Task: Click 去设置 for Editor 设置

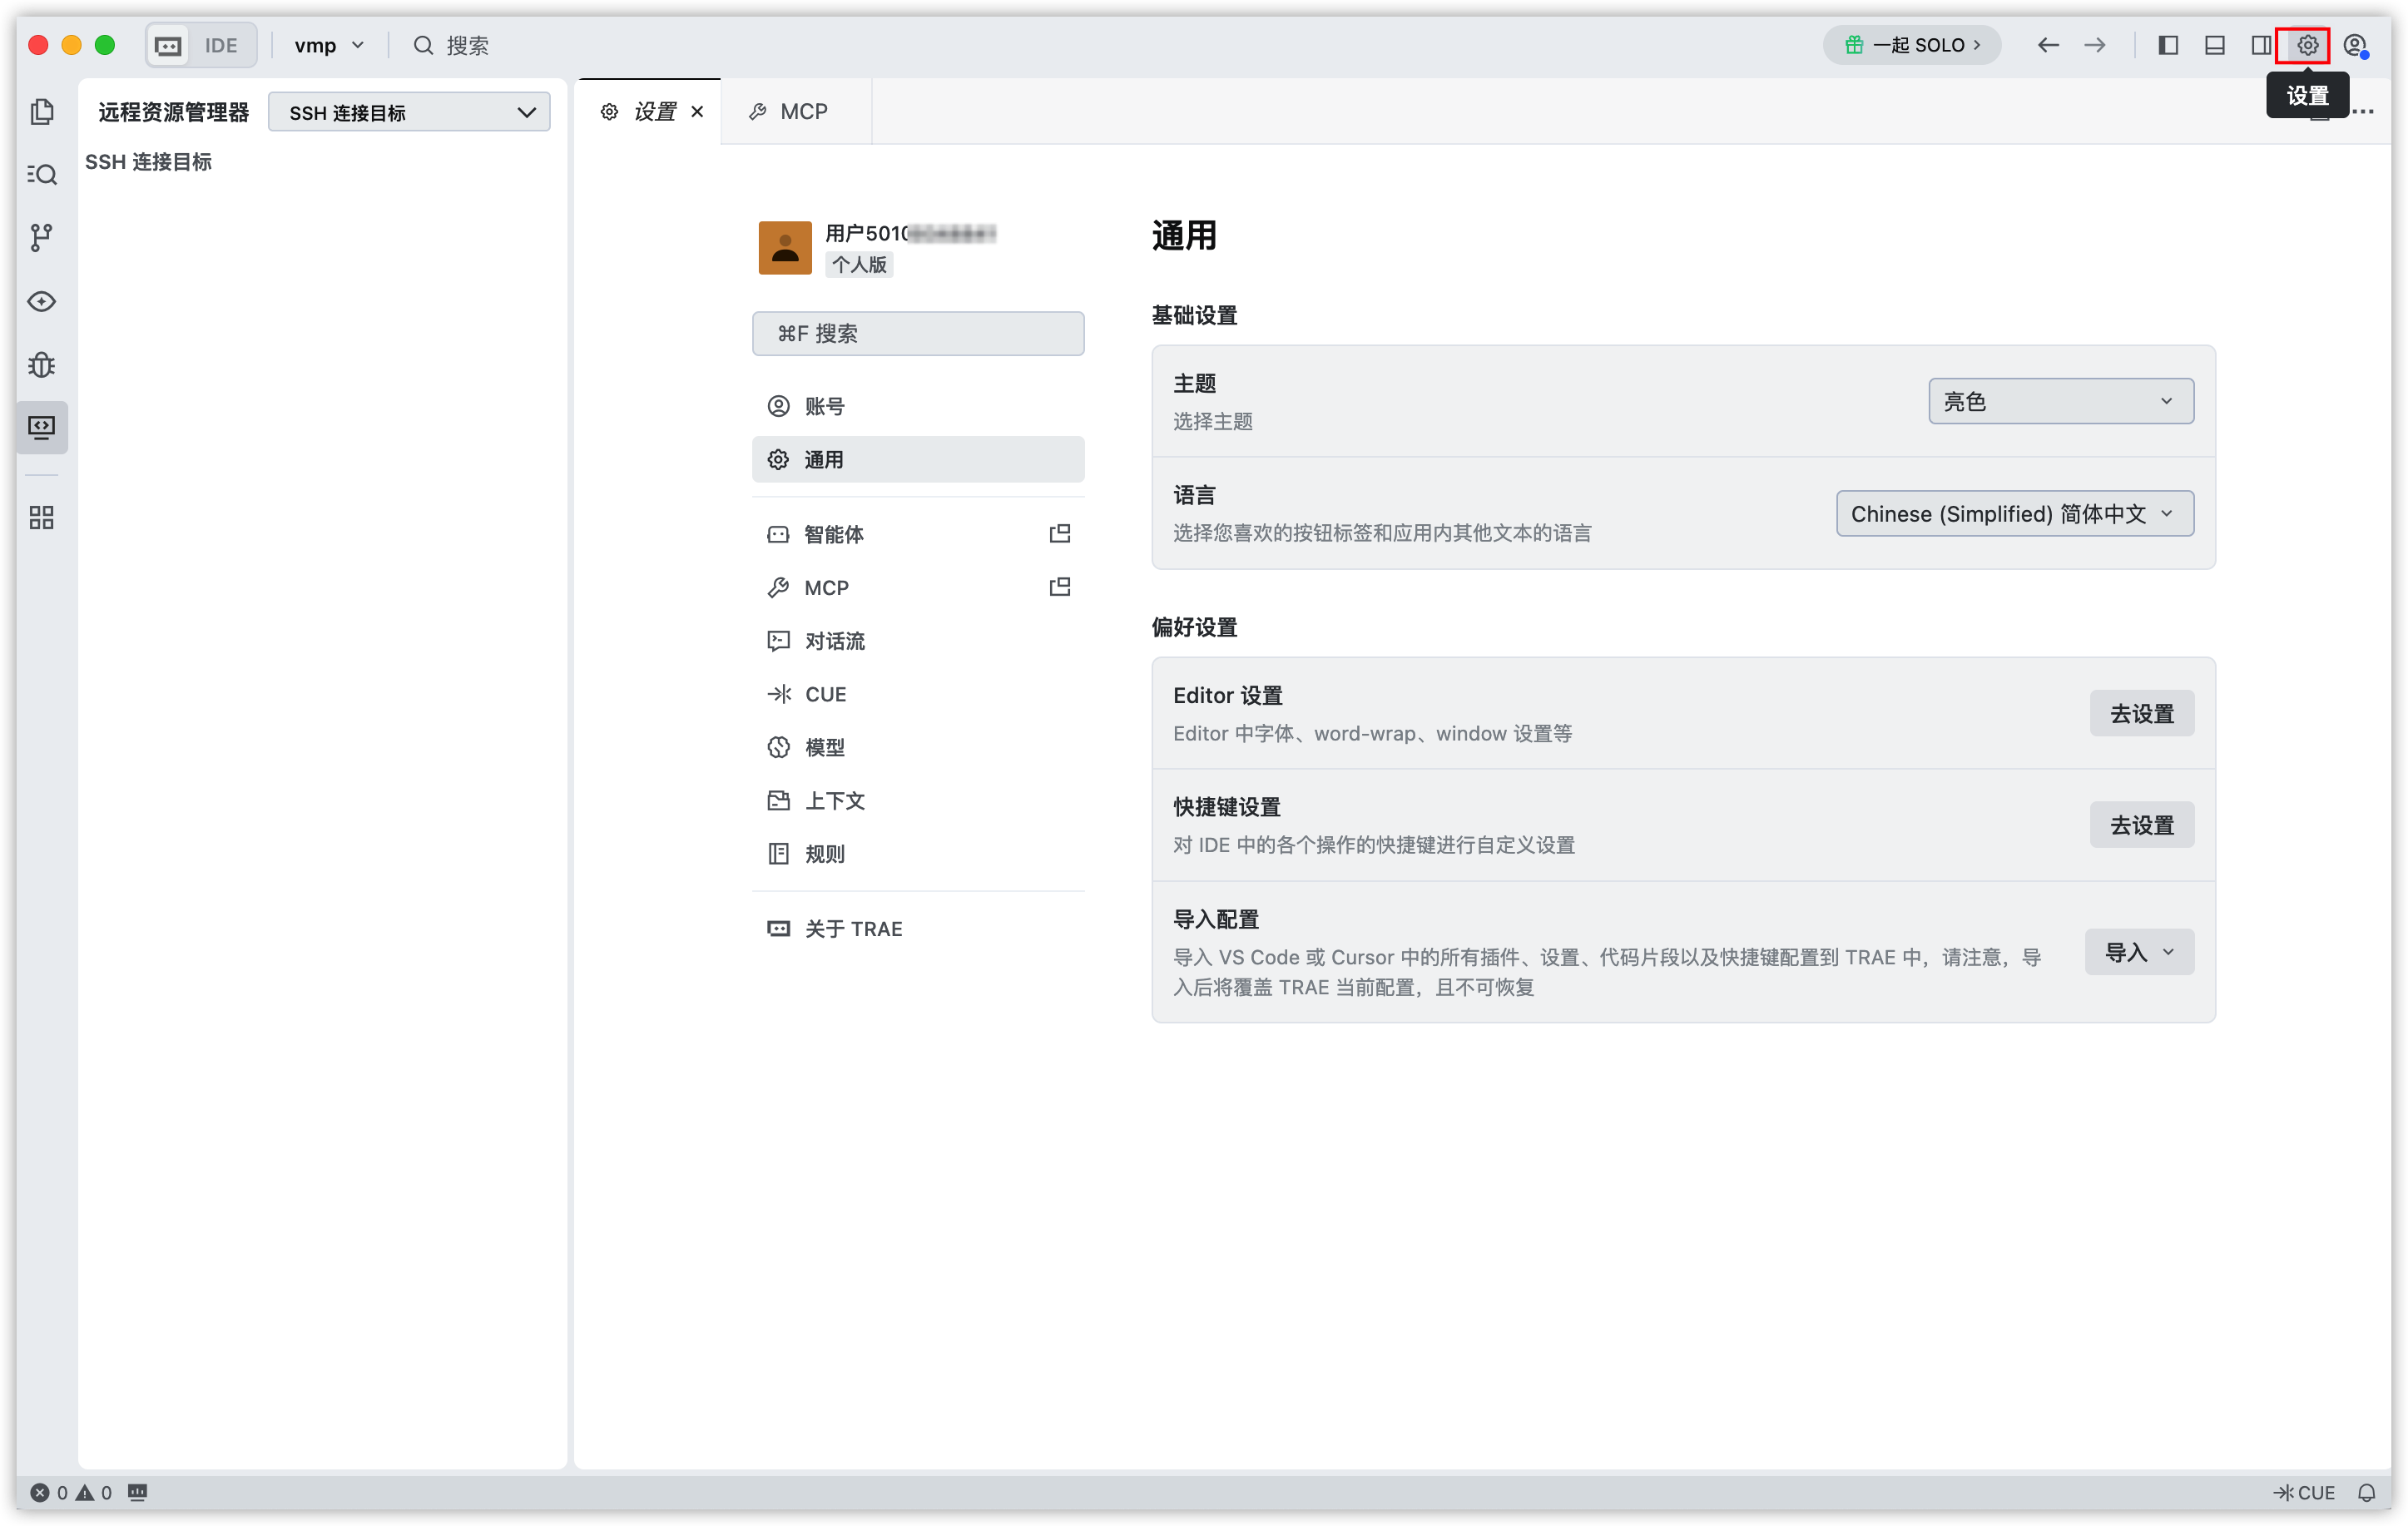Action: 2142,713
